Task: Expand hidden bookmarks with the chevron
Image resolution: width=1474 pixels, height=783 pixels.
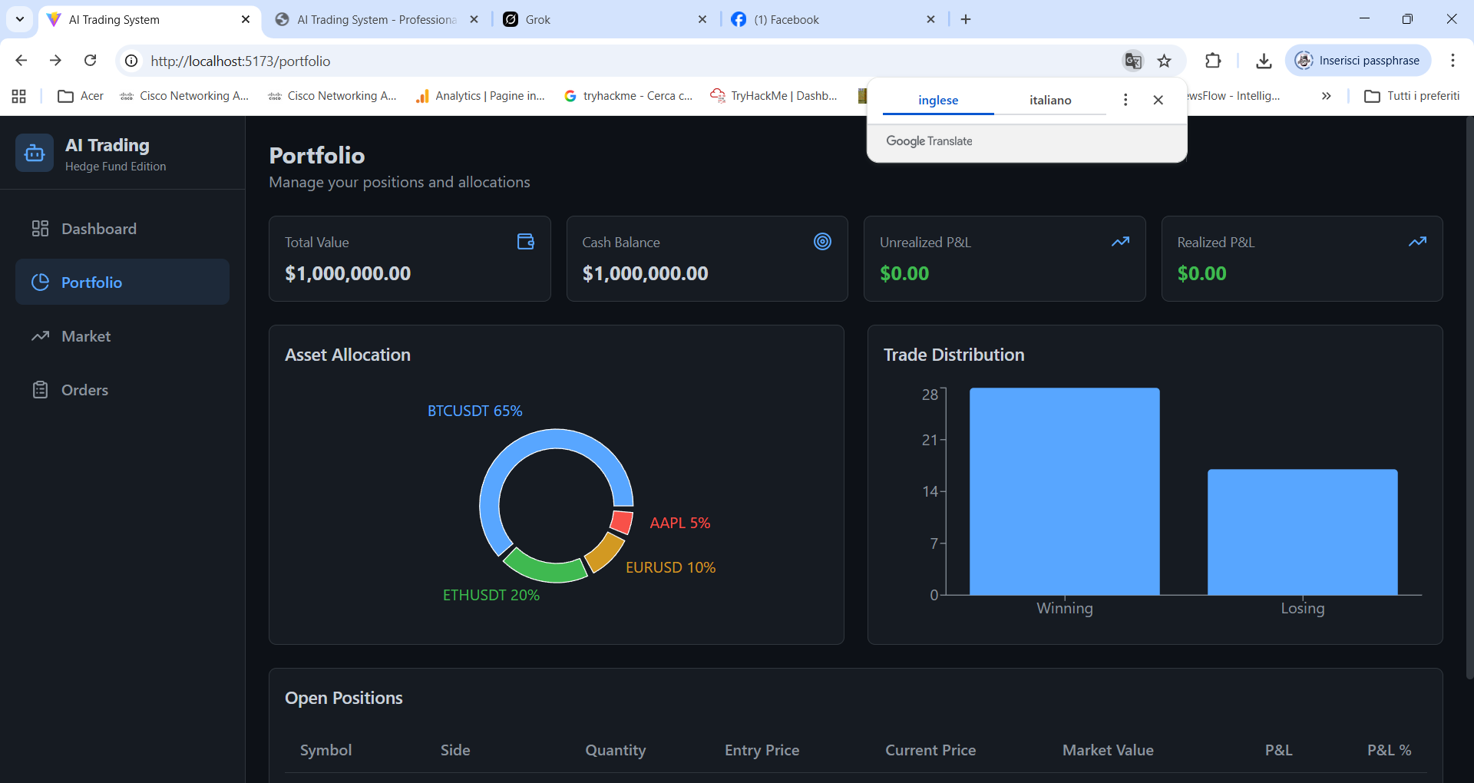Action: pyautogui.click(x=1326, y=96)
